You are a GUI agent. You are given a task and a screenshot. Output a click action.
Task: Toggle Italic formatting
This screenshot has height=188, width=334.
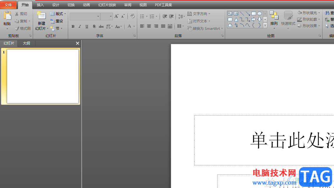pyautogui.click(x=80, y=26)
